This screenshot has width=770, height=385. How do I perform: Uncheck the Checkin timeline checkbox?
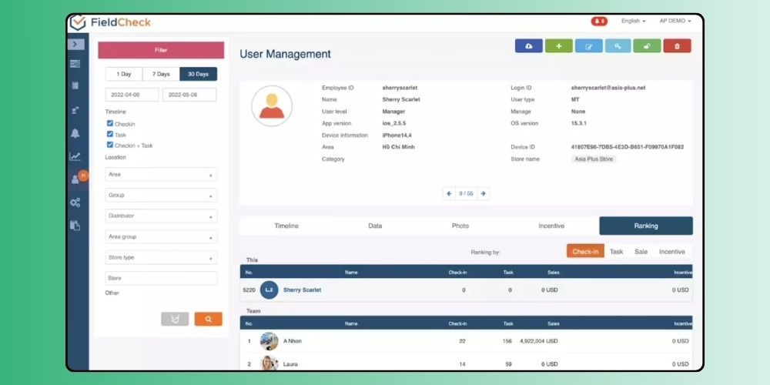(110, 123)
